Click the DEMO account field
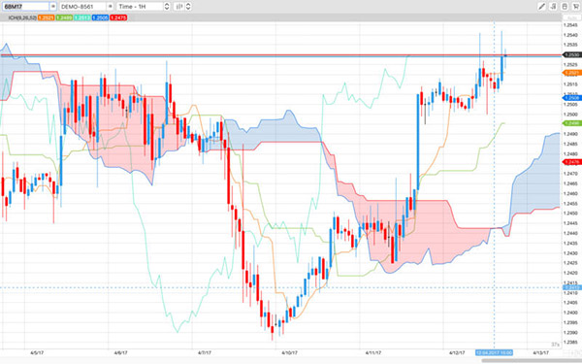 (82, 7)
